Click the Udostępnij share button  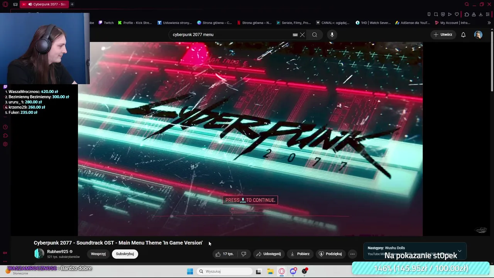[268, 254]
